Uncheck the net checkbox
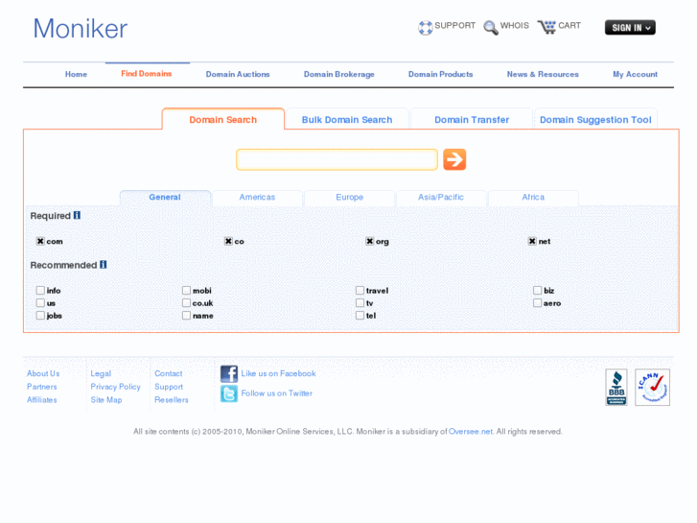This screenshot has height=523, width=697. pyautogui.click(x=532, y=241)
